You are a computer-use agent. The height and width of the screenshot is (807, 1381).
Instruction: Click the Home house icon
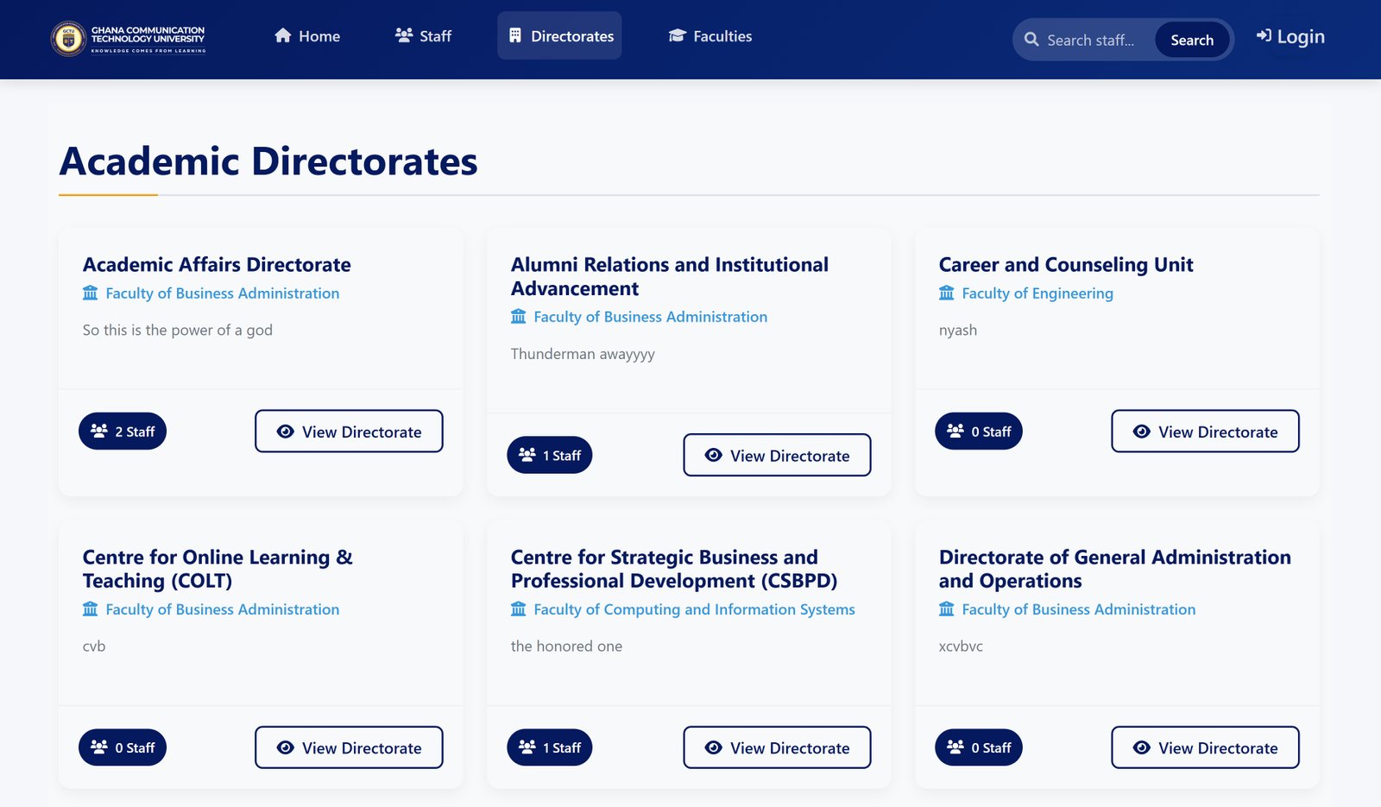(x=283, y=36)
